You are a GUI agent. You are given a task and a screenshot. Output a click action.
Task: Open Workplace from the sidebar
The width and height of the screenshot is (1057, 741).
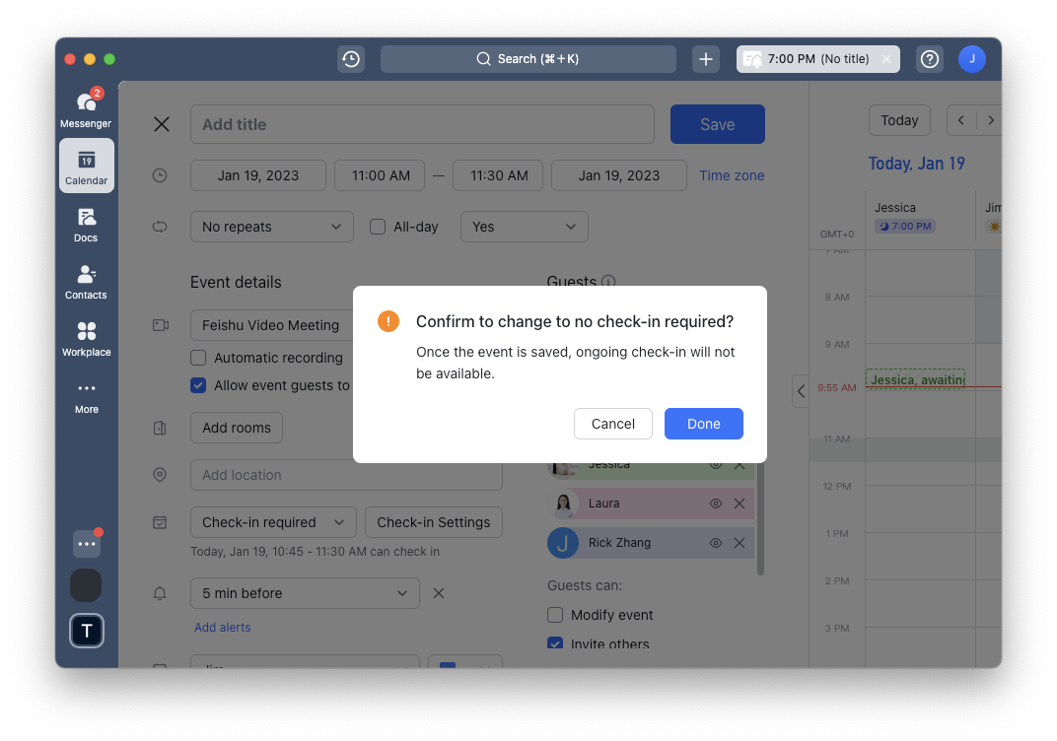coord(86,337)
